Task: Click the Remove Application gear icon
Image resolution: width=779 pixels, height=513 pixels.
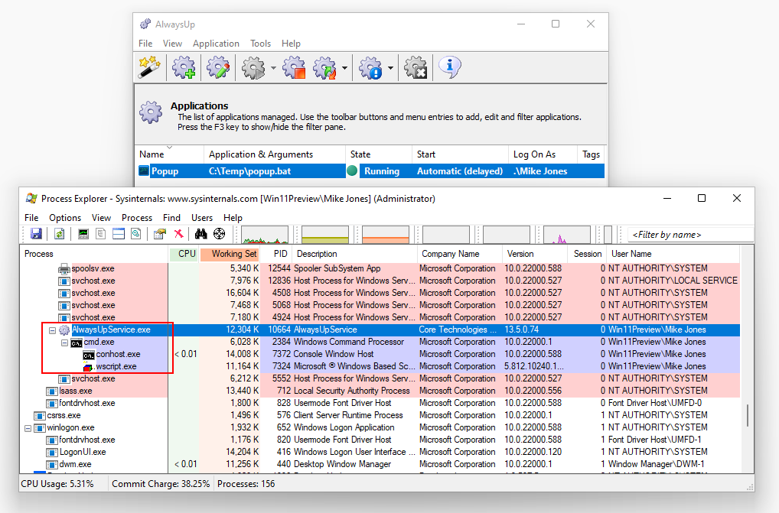Action: (416, 67)
